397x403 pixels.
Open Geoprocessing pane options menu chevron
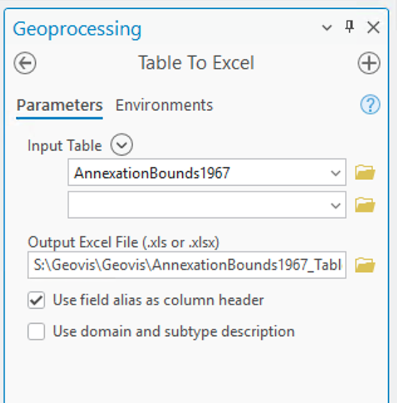[x=327, y=28]
